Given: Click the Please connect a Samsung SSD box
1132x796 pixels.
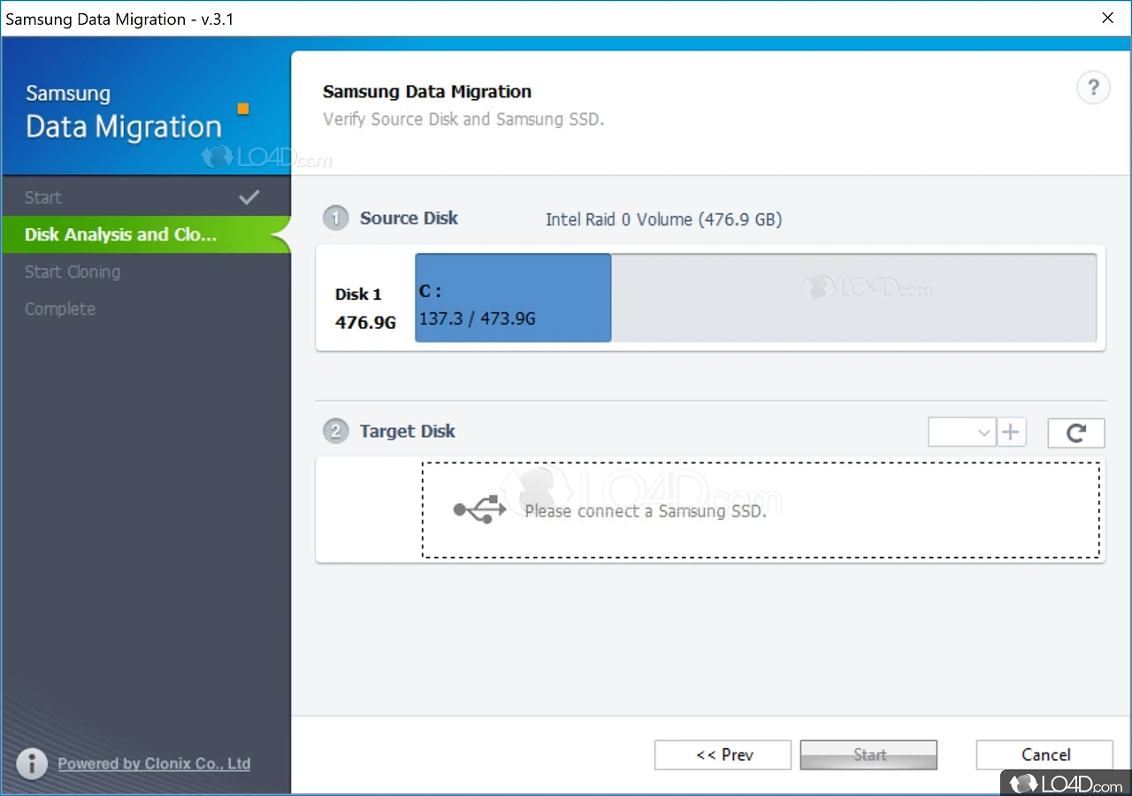Looking at the screenshot, I should coord(761,510).
